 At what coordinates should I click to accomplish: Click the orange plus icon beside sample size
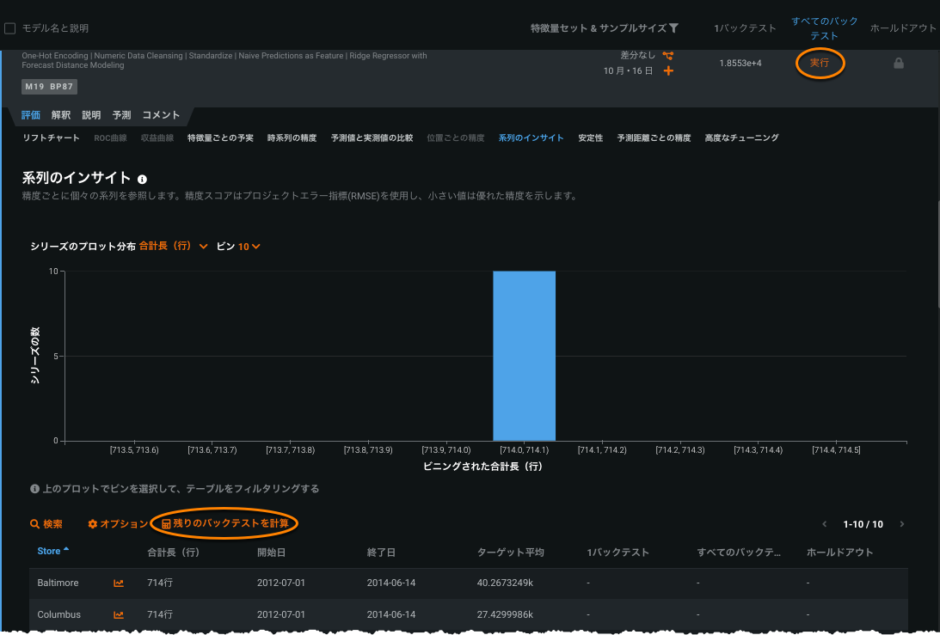668,70
